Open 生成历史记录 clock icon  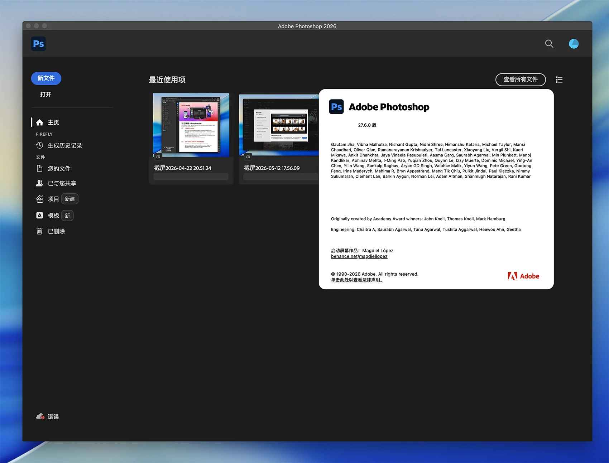(x=39, y=145)
